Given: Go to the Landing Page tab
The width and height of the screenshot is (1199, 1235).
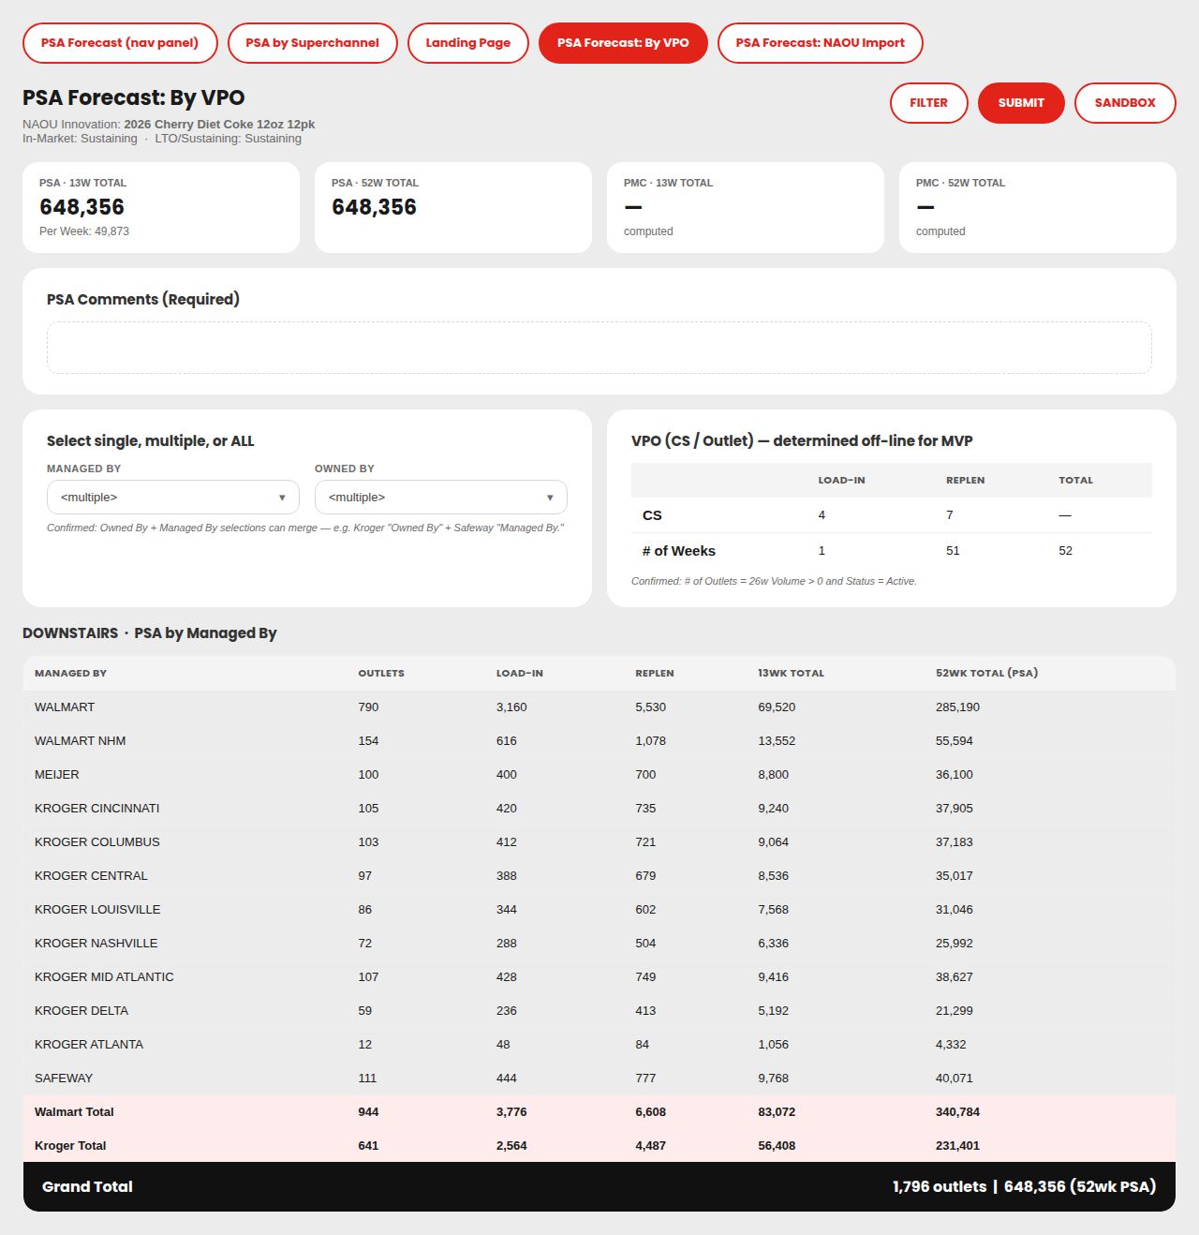Looking at the screenshot, I should pos(468,43).
